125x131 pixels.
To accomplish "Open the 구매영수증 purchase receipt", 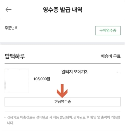I will (108, 30).
